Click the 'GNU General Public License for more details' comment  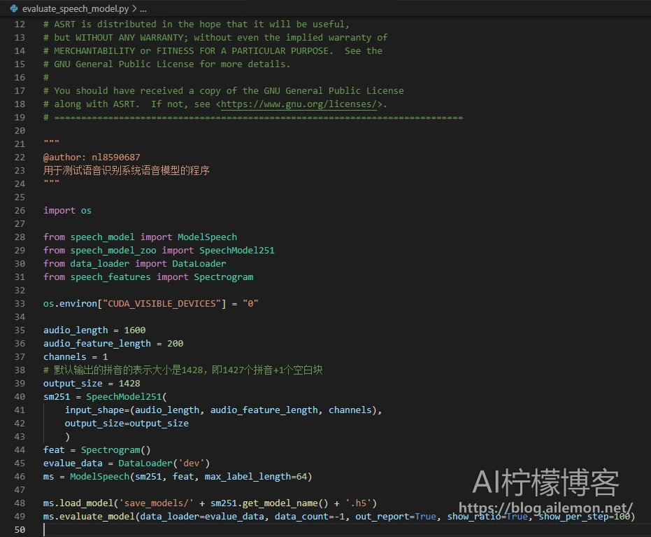pyautogui.click(x=166, y=64)
